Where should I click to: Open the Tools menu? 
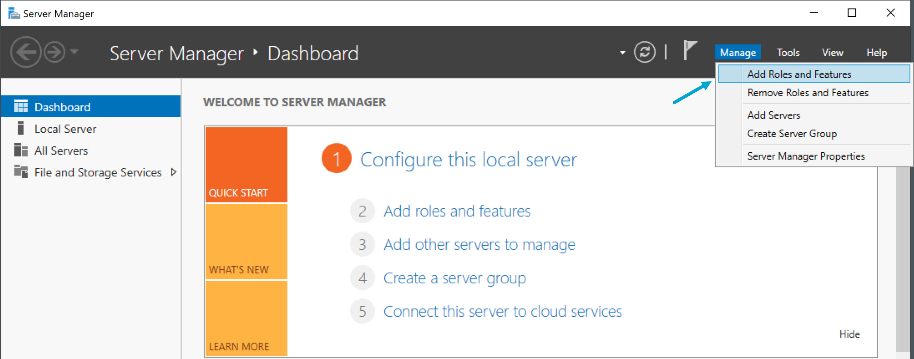pyautogui.click(x=788, y=53)
